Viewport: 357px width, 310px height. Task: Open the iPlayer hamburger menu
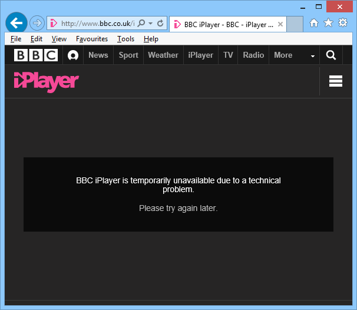pyautogui.click(x=336, y=81)
